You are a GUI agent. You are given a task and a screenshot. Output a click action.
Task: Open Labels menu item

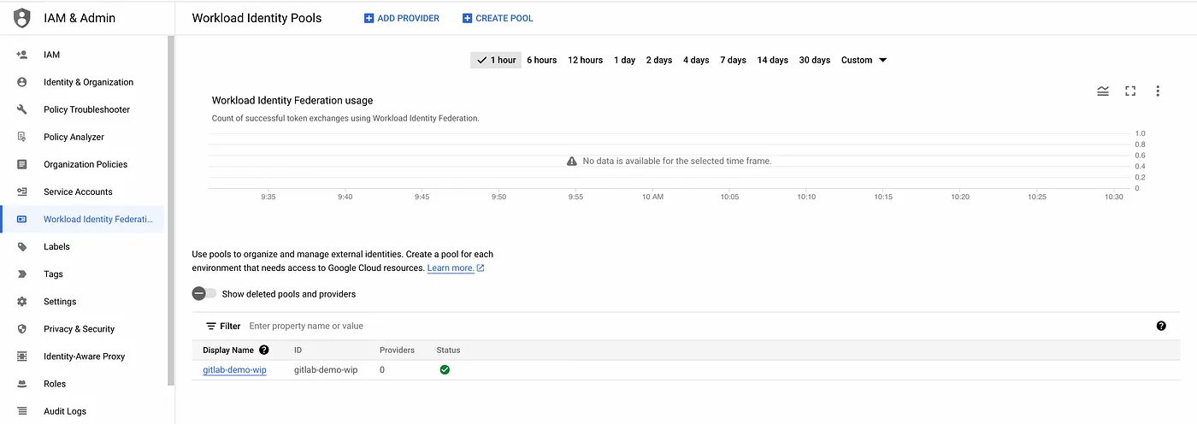(x=83, y=246)
